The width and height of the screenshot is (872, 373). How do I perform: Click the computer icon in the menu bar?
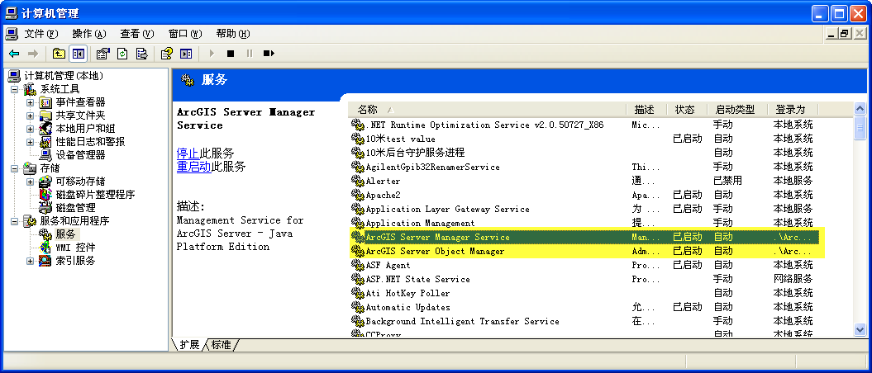click(x=11, y=34)
